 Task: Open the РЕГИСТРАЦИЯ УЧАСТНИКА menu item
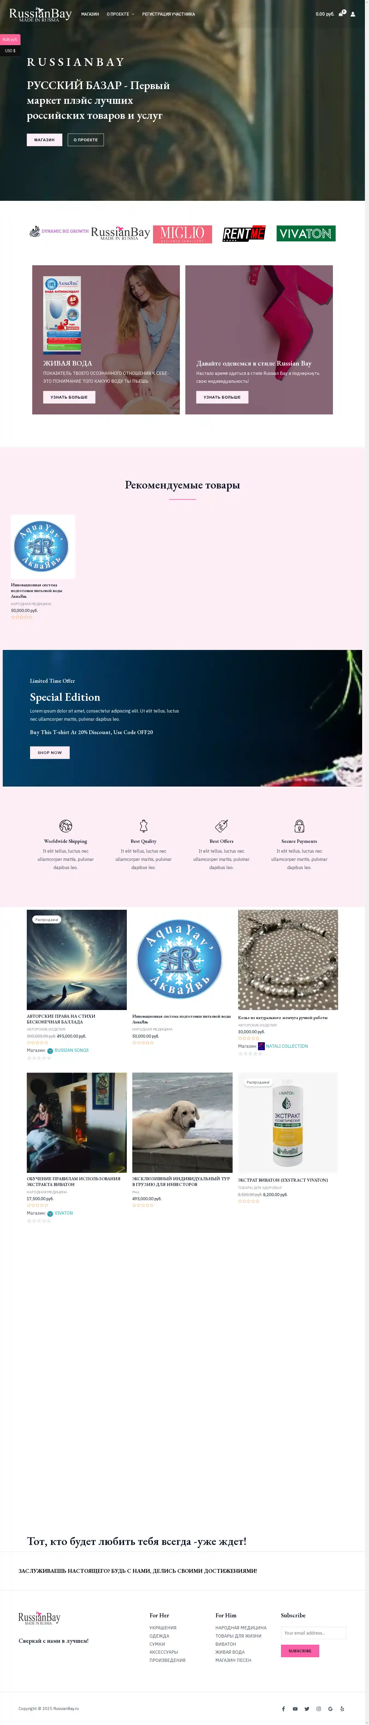(x=169, y=14)
